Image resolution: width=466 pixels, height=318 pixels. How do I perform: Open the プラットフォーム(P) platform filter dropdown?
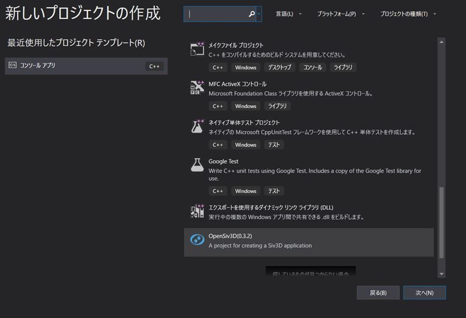[341, 14]
